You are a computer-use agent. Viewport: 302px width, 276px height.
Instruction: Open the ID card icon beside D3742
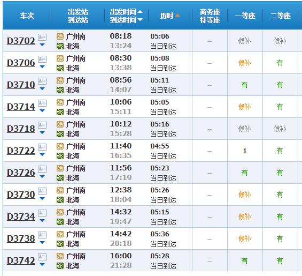click(42, 257)
